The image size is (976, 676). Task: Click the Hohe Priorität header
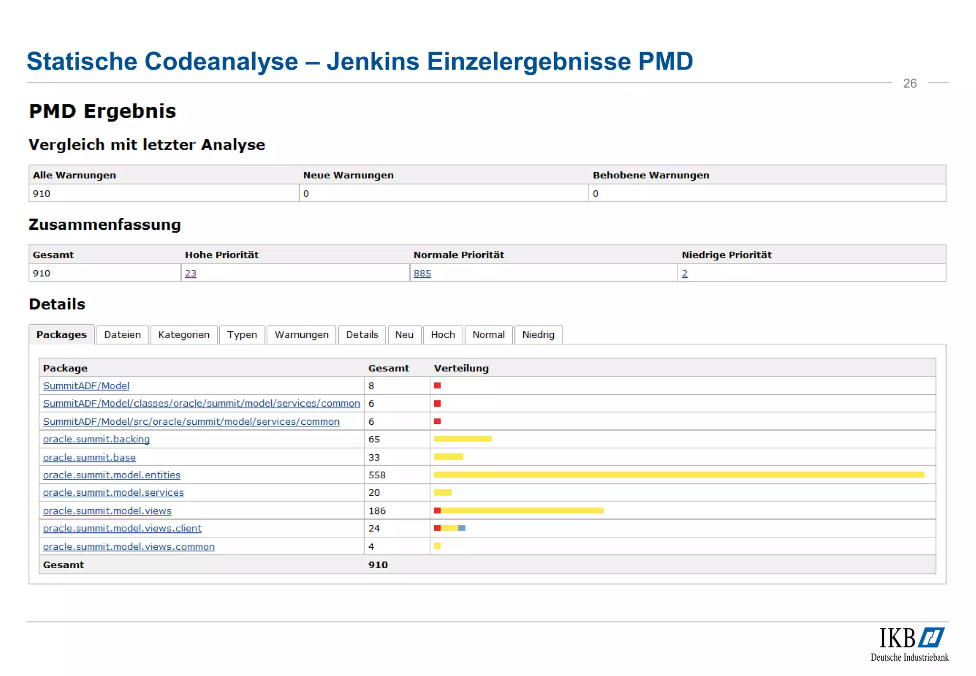point(222,255)
